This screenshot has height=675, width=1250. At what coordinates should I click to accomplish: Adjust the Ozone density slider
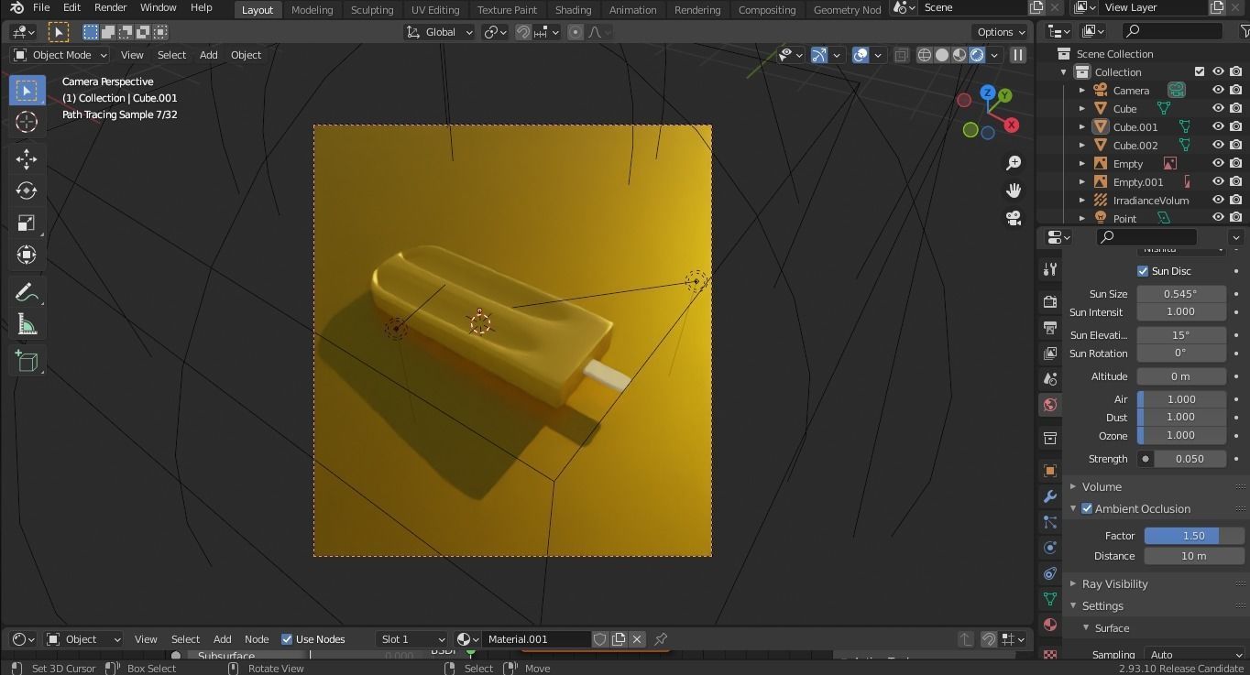click(1181, 436)
